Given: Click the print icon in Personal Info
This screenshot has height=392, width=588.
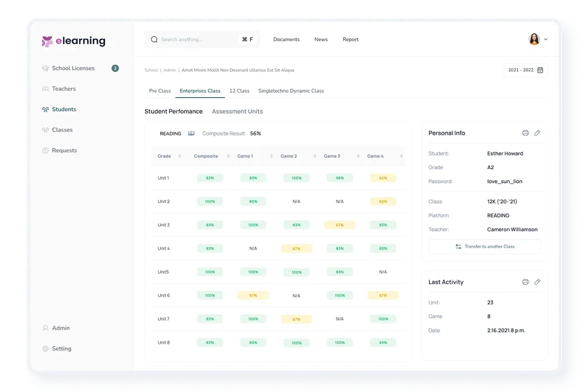Looking at the screenshot, I should 525,133.
